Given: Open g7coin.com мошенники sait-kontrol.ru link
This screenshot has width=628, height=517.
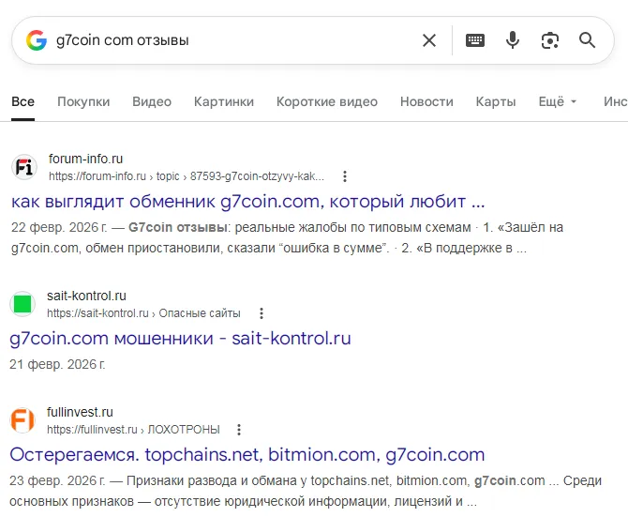Looking at the screenshot, I should coord(180,339).
